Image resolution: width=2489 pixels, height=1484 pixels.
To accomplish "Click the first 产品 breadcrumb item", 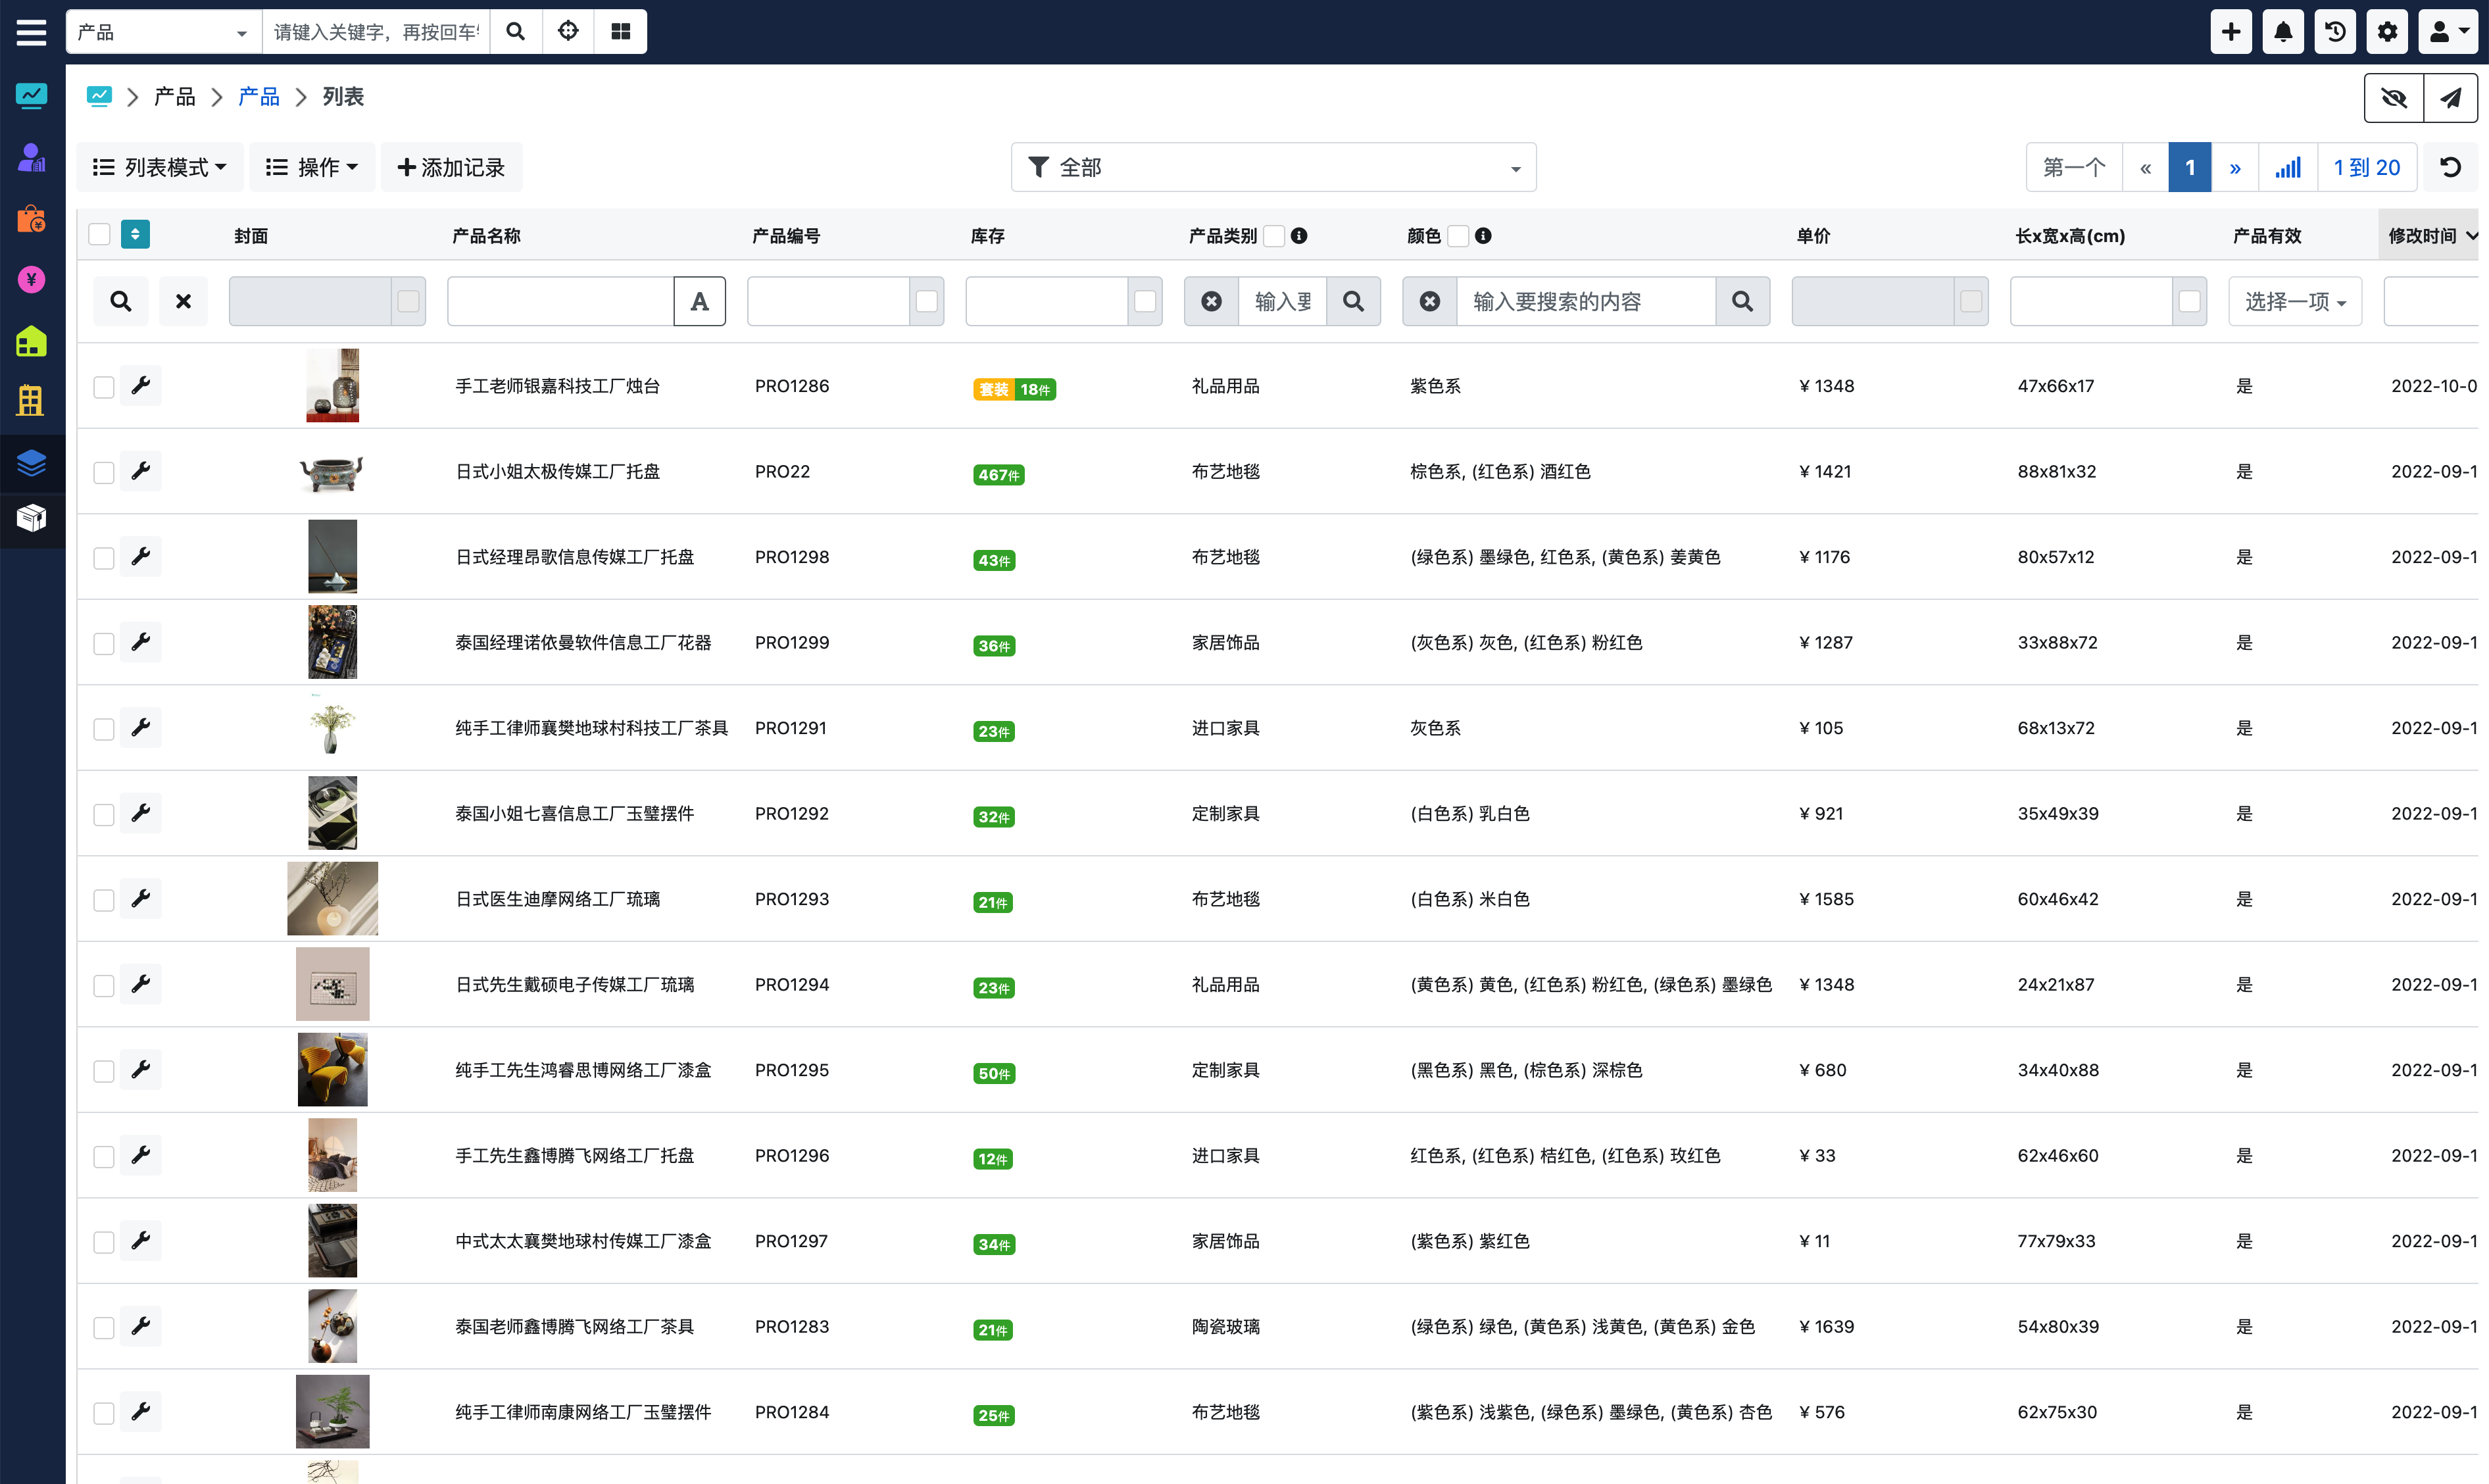I will click(175, 96).
